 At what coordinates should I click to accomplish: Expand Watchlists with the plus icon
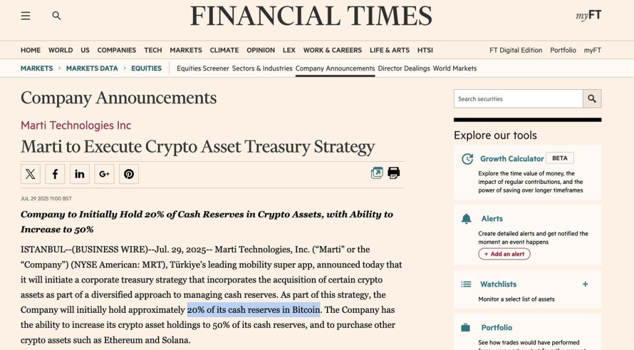pos(585,284)
